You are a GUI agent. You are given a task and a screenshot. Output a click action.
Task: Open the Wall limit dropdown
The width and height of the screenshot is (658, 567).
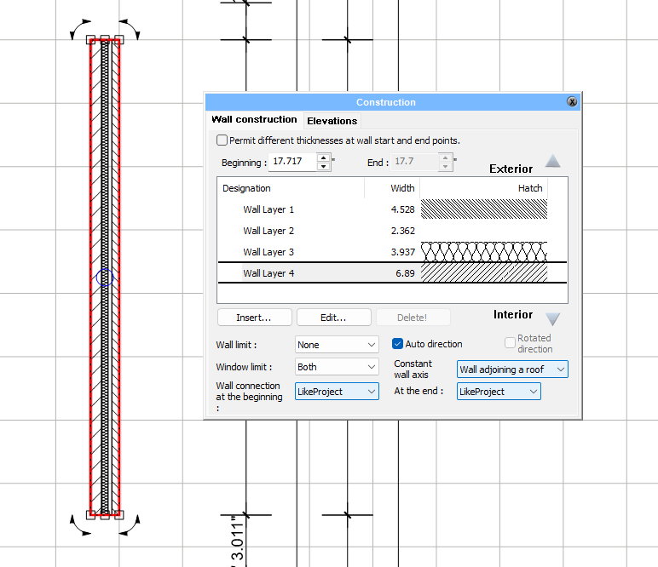click(337, 345)
